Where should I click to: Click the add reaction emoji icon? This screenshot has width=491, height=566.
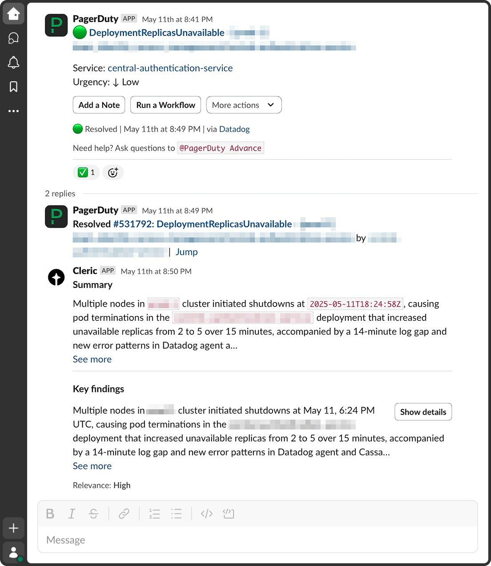(113, 172)
